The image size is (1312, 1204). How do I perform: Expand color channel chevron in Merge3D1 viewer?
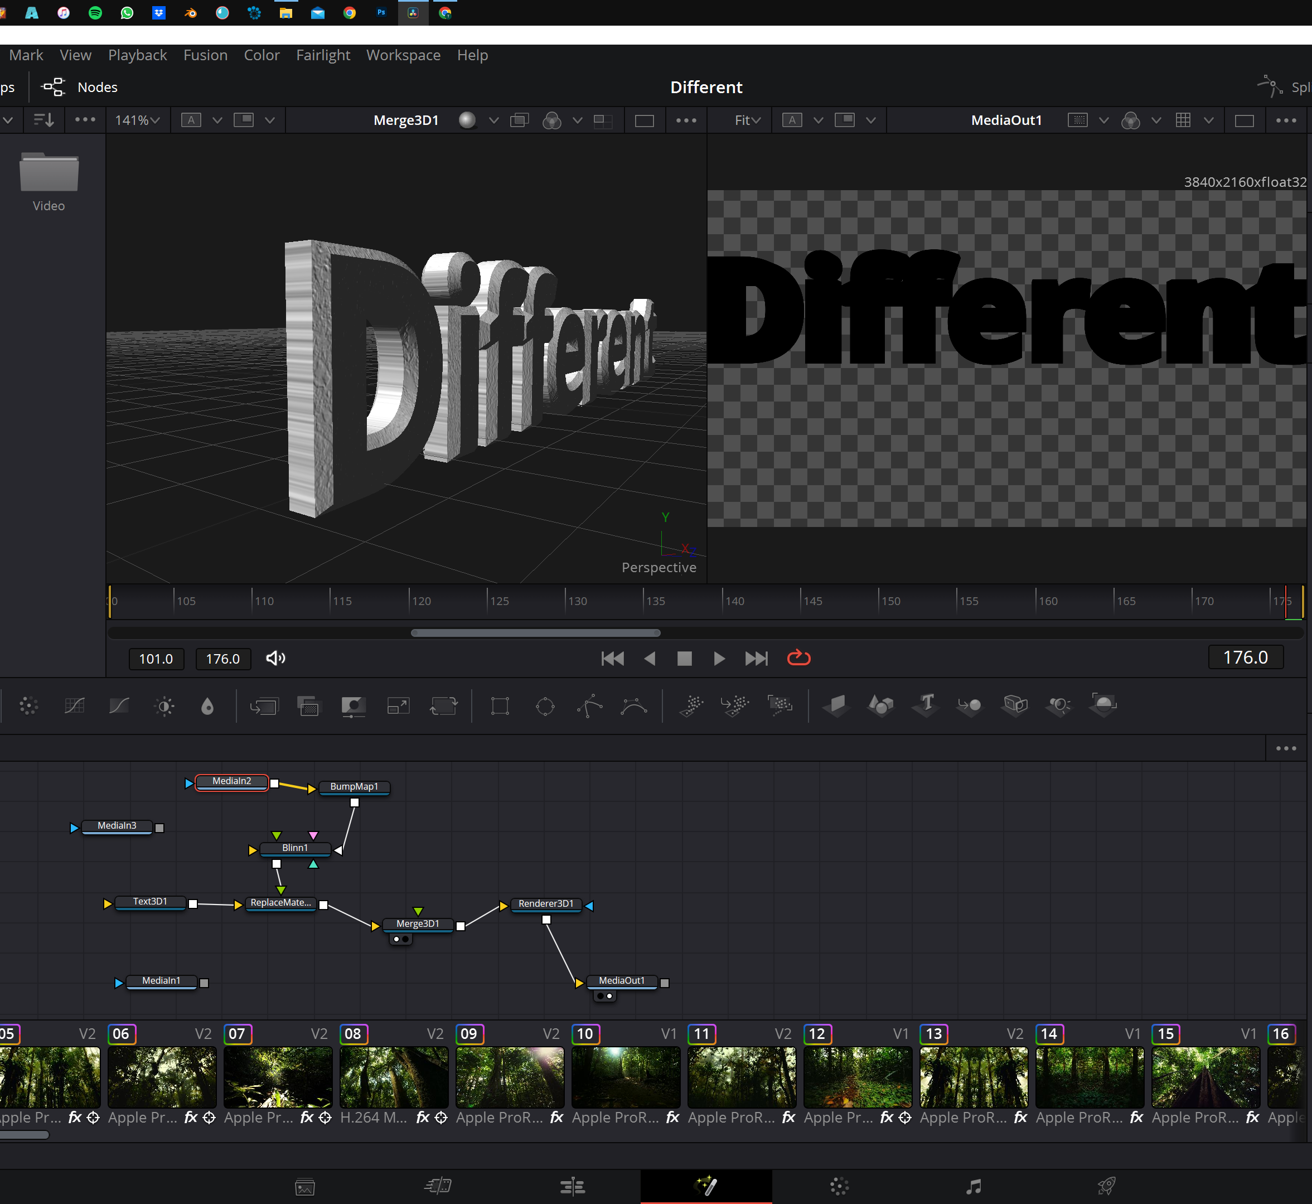[x=577, y=120]
